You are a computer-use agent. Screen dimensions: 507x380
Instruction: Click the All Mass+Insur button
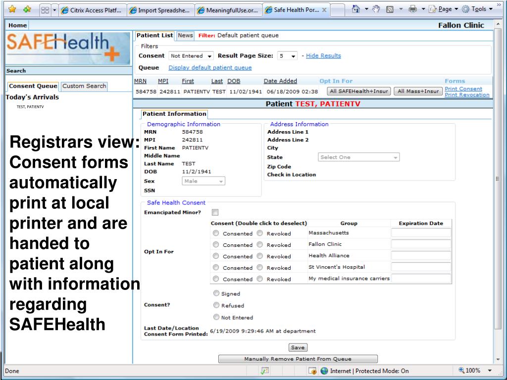(x=418, y=91)
